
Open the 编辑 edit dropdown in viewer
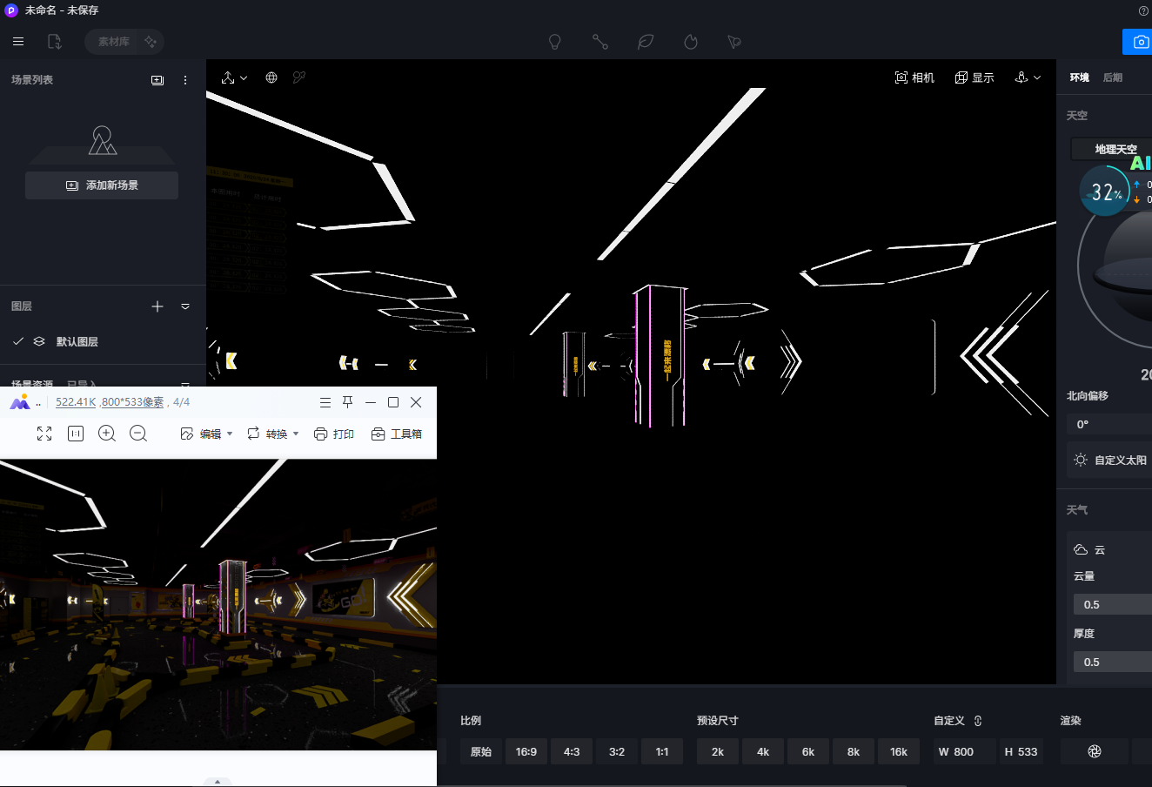click(206, 434)
